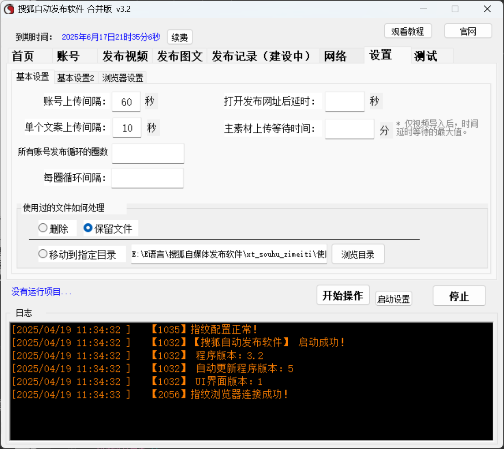This screenshot has width=504, height=449.
Task: Open the 测试 tab
Action: click(433, 56)
